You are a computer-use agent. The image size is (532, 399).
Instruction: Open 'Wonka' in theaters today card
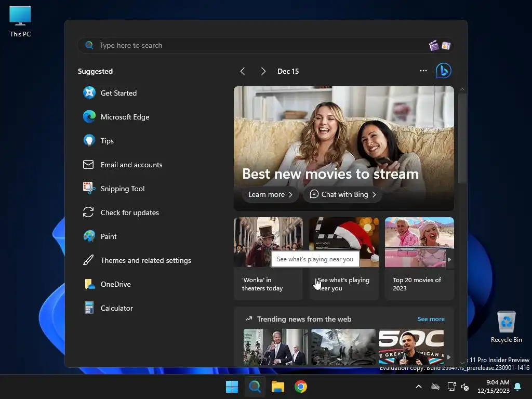click(268, 259)
